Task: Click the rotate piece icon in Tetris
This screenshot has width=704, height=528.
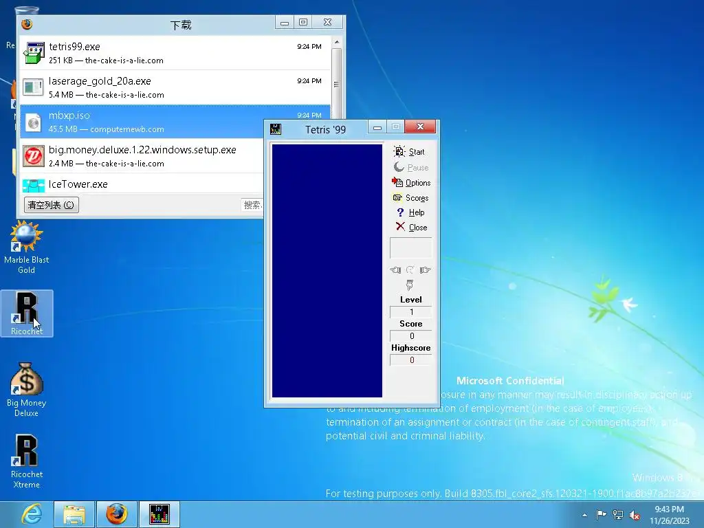Action: pyautogui.click(x=410, y=269)
